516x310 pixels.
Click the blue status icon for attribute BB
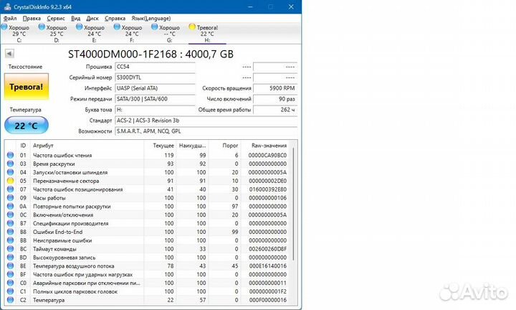point(11,240)
